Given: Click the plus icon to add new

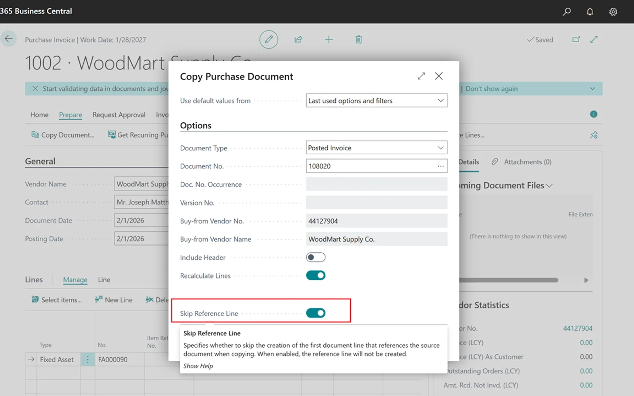Looking at the screenshot, I should coord(329,39).
